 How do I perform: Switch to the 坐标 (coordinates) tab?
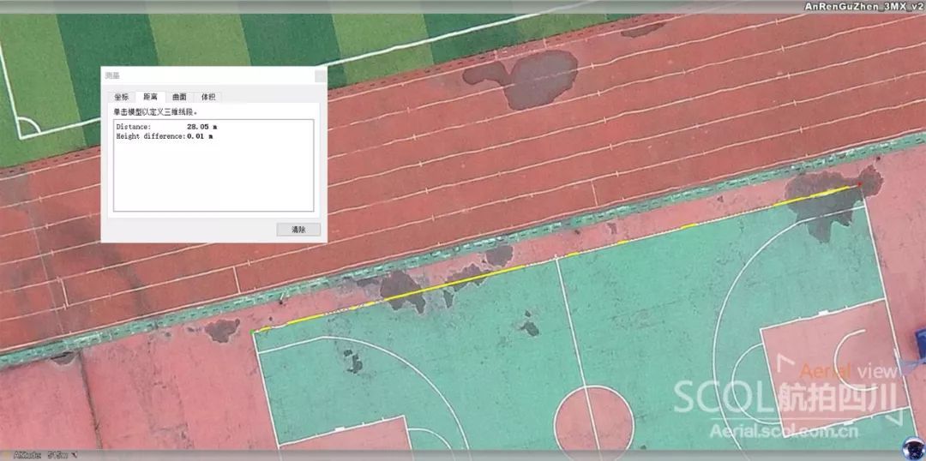click(x=121, y=97)
